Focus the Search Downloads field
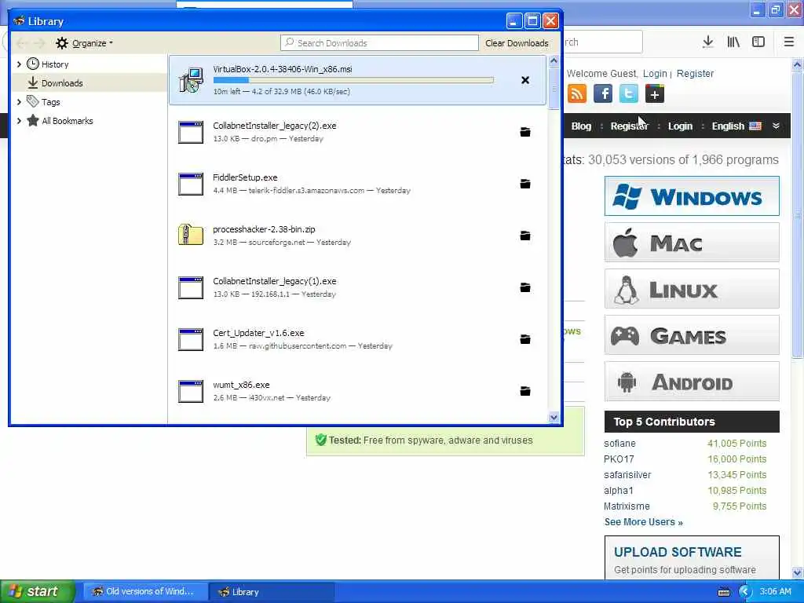Image resolution: width=804 pixels, height=603 pixels. tap(379, 43)
